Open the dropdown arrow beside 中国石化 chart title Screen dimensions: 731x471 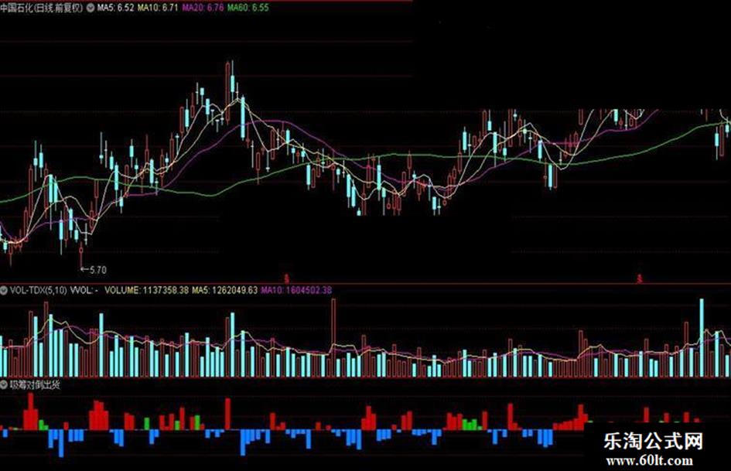91,8
